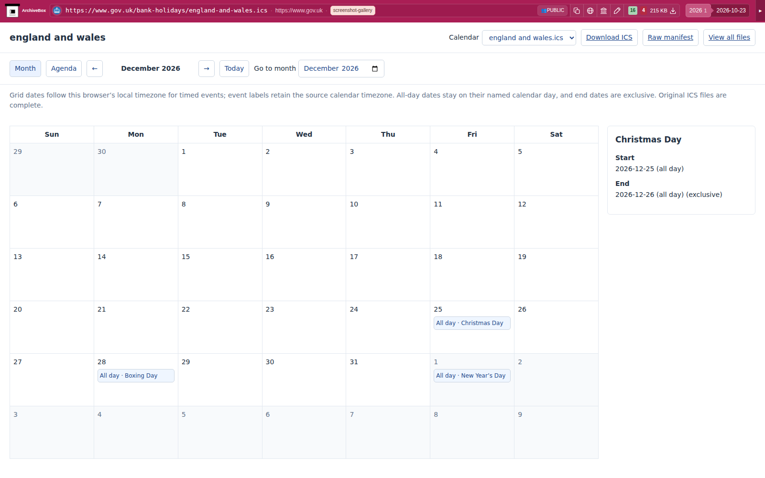This screenshot has width=765, height=478.
Task: Open the View all files link
Action: (729, 38)
